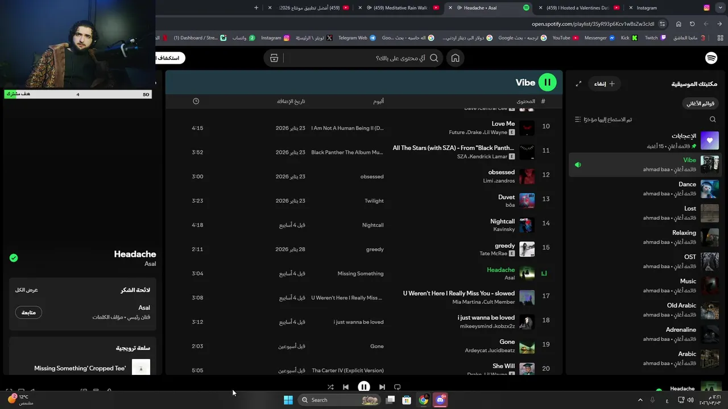Viewport: 728px width, 409px height.
Task: Open 'Missing Something' Cropped Tee merch item
Action: click(x=82, y=368)
